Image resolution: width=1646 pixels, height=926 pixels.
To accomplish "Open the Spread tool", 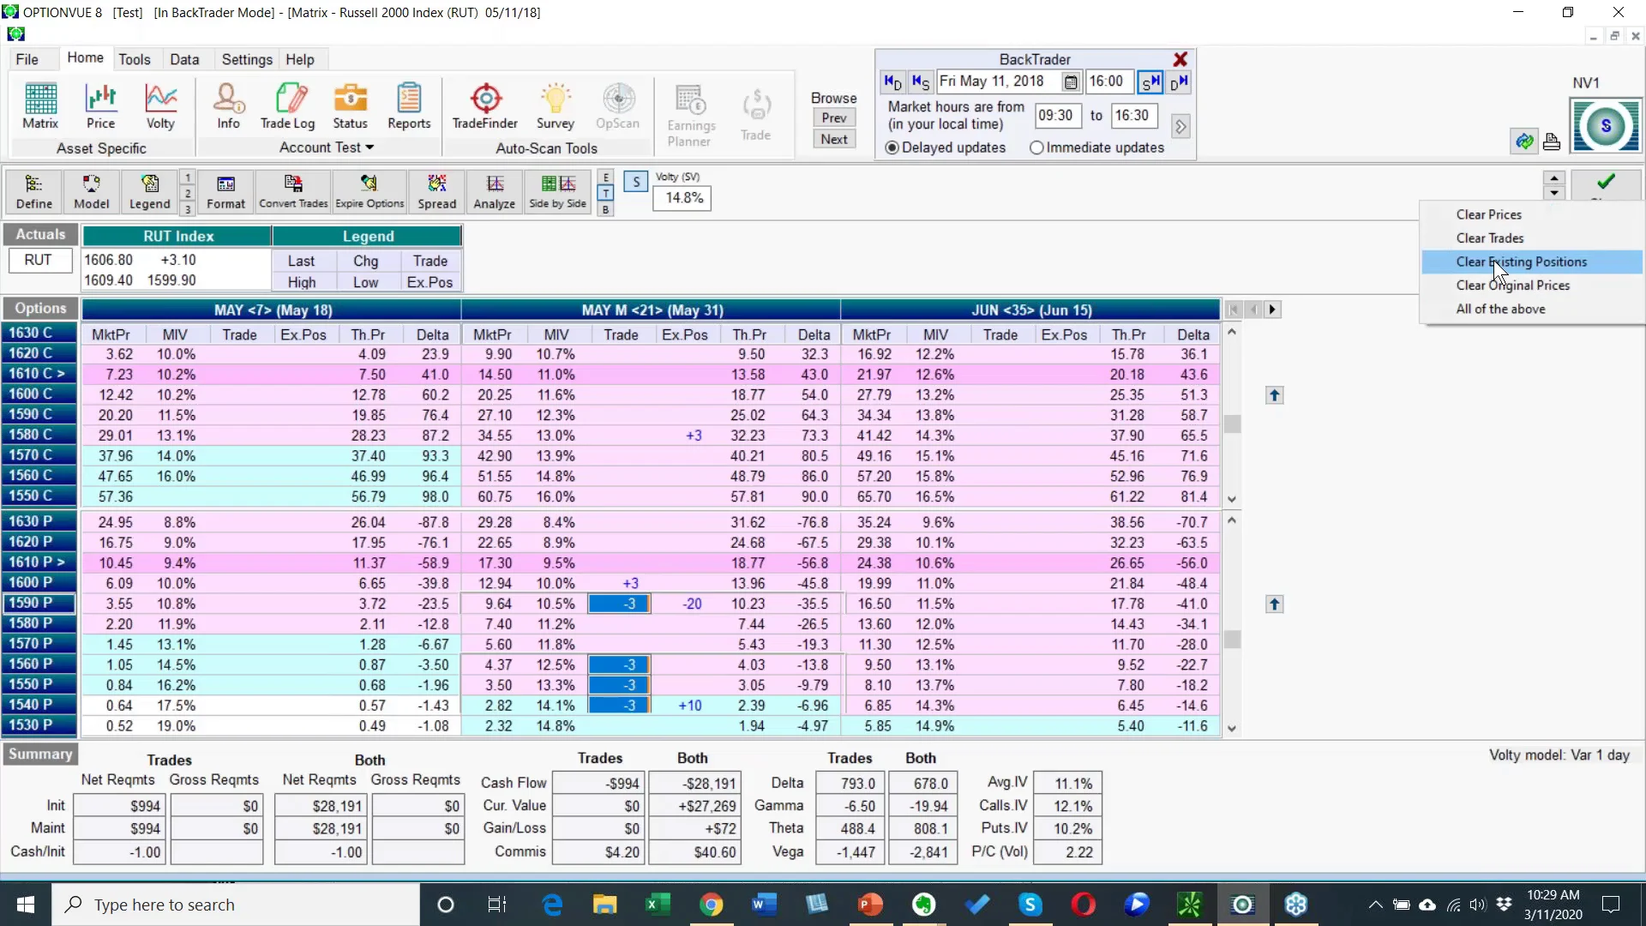I will (x=437, y=191).
